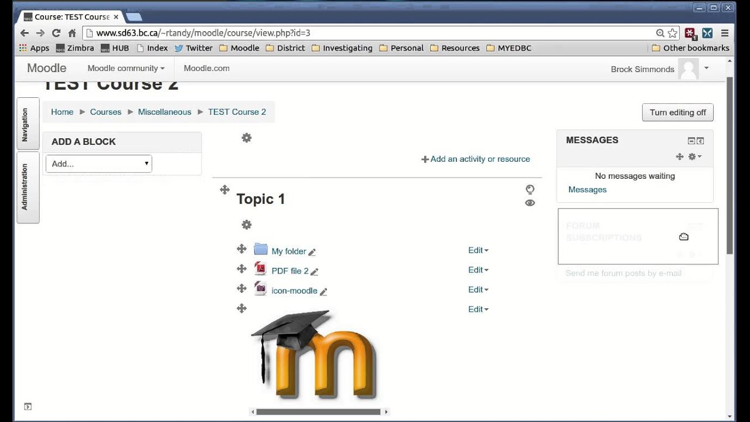Image resolution: width=750 pixels, height=422 pixels.
Task: Click the icon-moodle image file icon
Action: point(261,288)
